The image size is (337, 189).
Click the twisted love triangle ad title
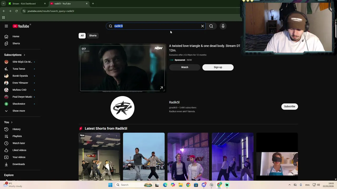point(205,48)
